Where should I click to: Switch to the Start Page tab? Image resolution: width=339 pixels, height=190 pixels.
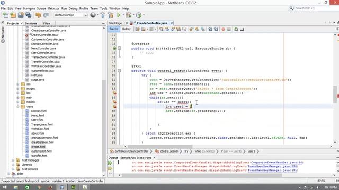pos(115,23)
